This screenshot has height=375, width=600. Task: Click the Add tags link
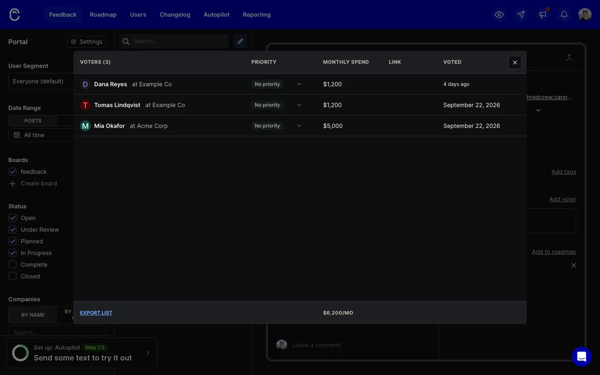(564, 172)
